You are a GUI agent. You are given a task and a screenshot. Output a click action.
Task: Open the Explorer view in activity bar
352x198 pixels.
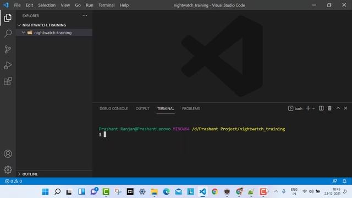click(x=8, y=18)
